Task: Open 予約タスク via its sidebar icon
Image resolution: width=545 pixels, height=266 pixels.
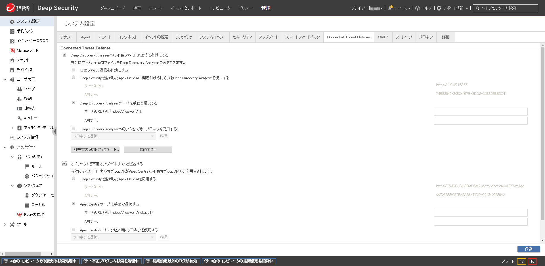Action: (12, 31)
